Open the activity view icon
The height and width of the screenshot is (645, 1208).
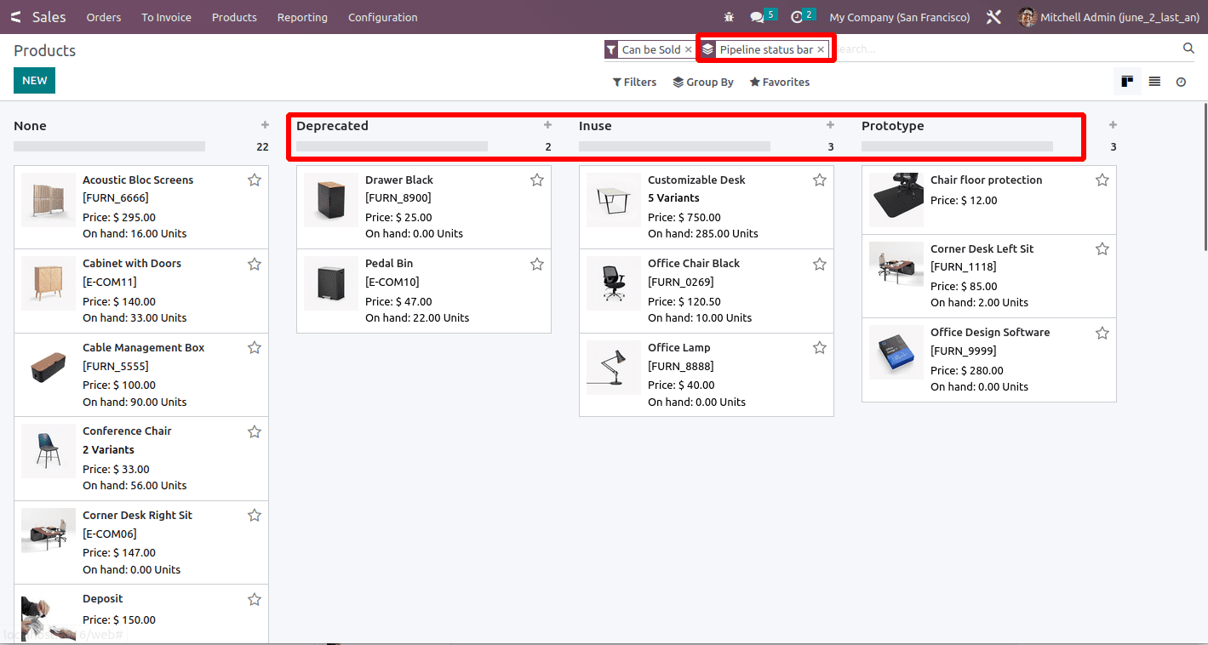click(1181, 81)
